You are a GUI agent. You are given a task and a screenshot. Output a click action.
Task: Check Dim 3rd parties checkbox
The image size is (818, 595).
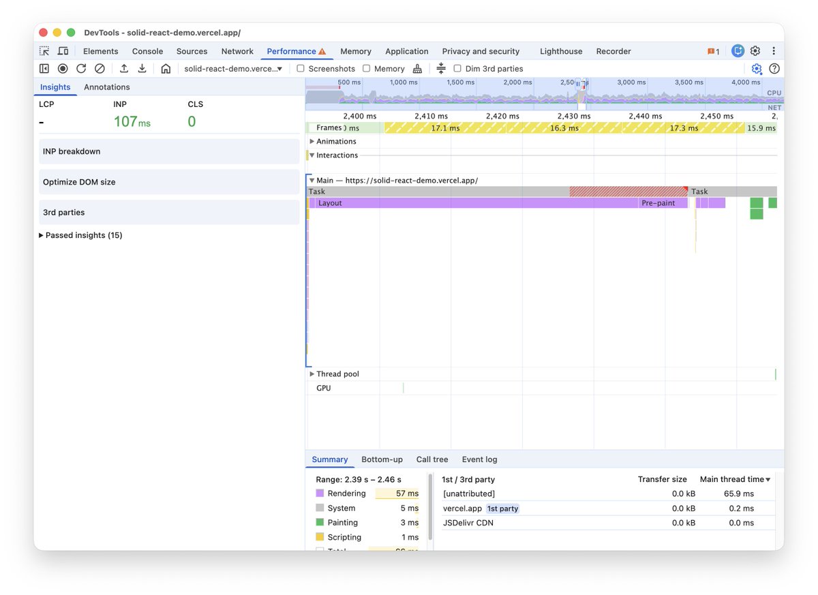(457, 69)
